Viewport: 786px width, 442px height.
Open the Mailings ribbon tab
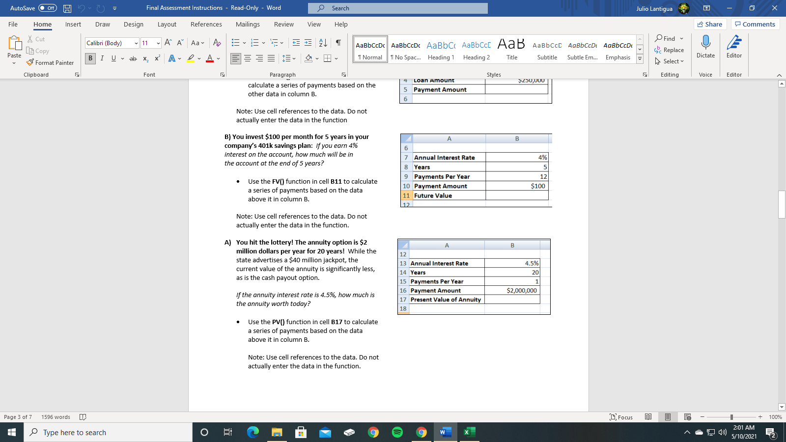coord(248,24)
